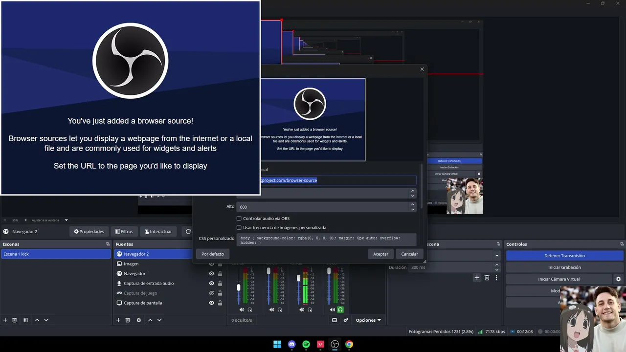
Task: Toggle the green headphone monitoring button
Action: pos(340,309)
